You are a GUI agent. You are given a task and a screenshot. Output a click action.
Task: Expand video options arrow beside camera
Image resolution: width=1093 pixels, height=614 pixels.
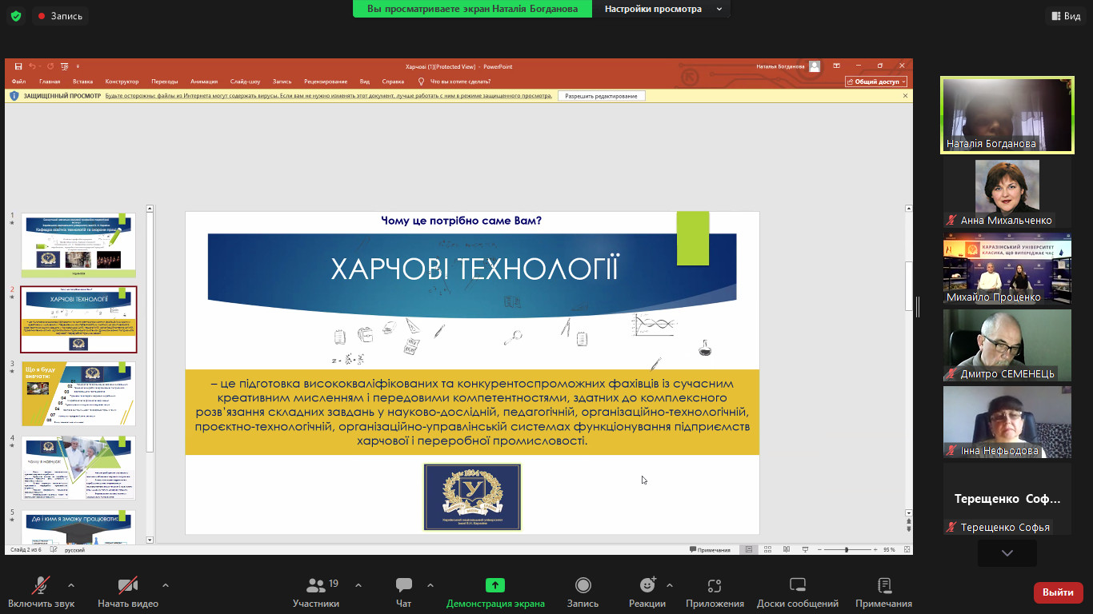pyautogui.click(x=166, y=584)
